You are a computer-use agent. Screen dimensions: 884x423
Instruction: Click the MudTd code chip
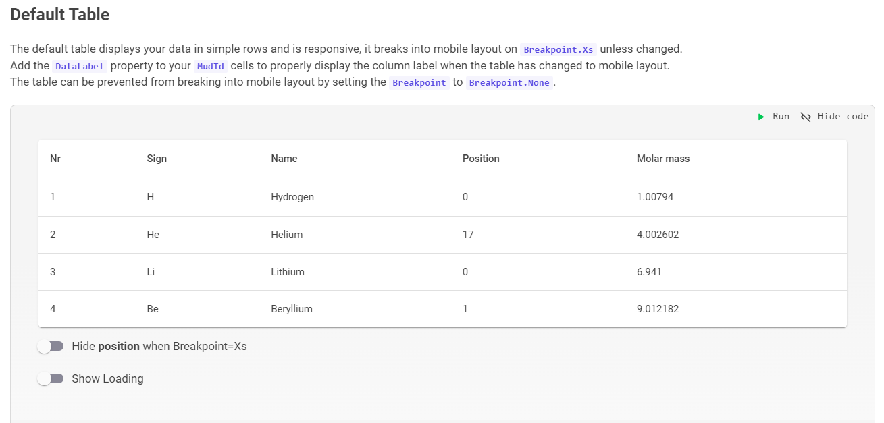tap(210, 66)
